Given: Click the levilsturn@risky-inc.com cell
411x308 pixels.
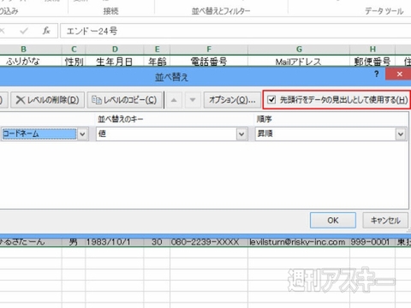Looking at the screenshot, I should point(299,242).
